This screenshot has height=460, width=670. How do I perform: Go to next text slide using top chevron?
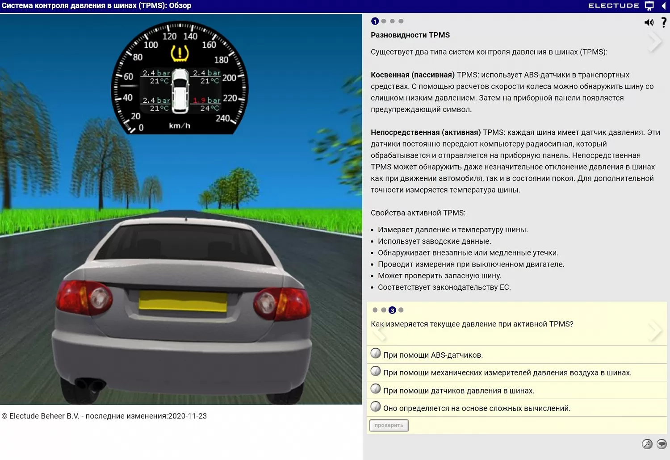click(655, 42)
